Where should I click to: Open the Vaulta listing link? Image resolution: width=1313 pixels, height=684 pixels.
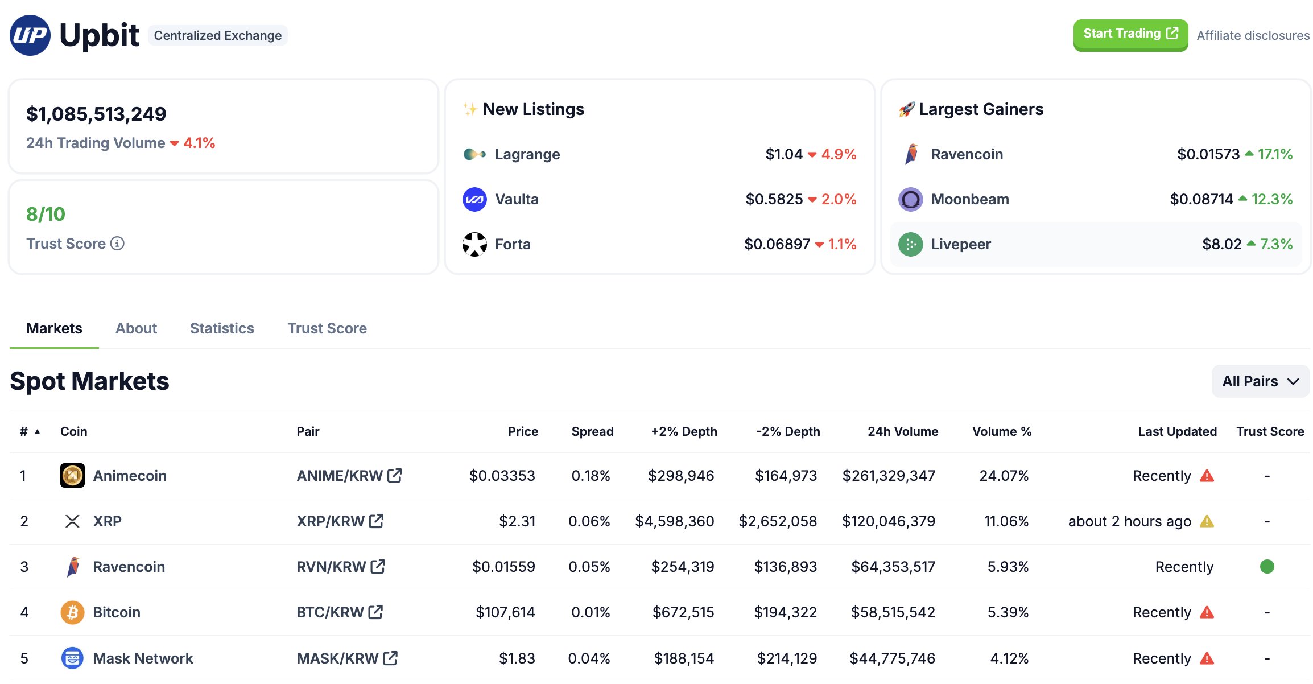tap(517, 199)
